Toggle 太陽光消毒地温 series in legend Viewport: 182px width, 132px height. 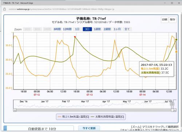tap(107, 117)
